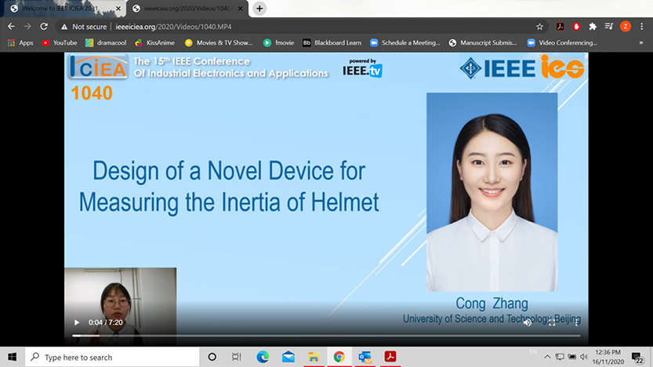The height and width of the screenshot is (367, 653).
Task: Open the dramacool bookmark
Action: 106,42
